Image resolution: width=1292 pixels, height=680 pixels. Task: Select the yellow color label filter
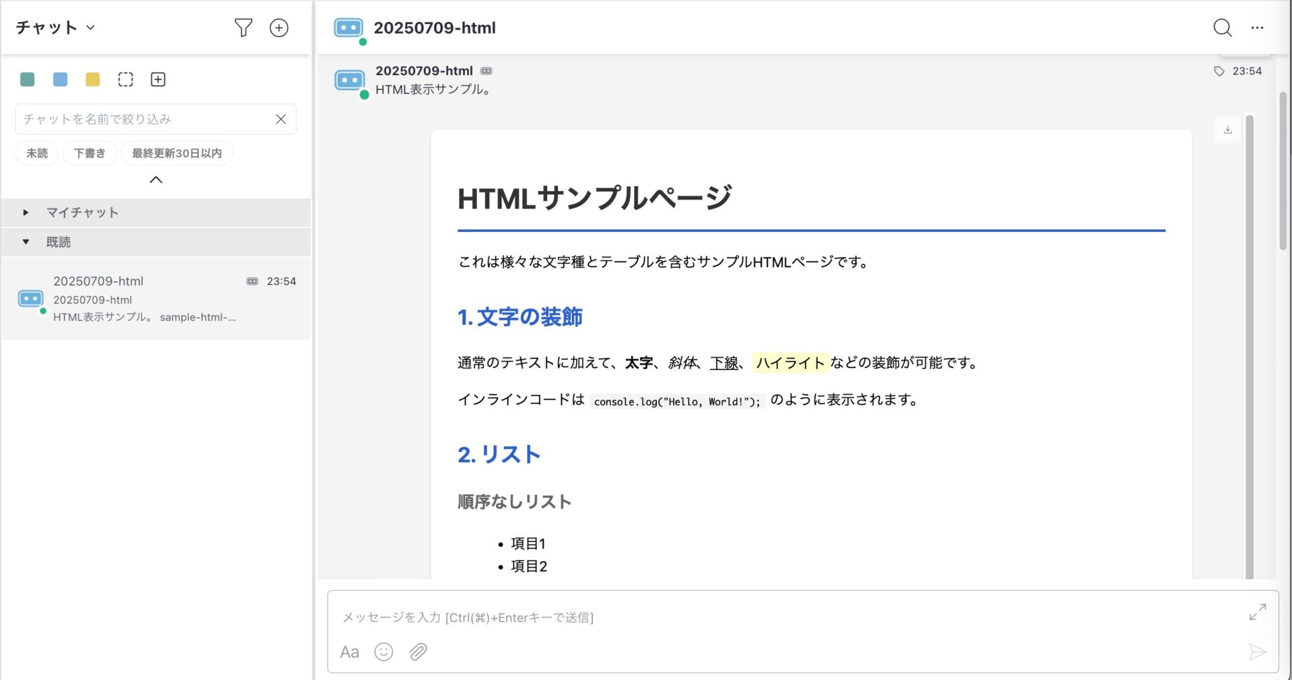coord(93,79)
